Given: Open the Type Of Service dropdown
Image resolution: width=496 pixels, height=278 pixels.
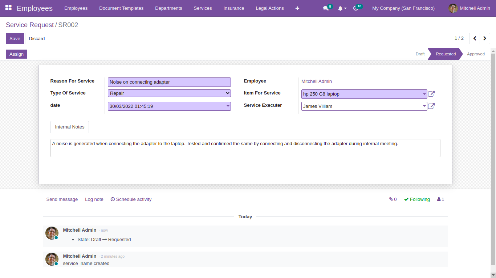Looking at the screenshot, I should [x=169, y=93].
